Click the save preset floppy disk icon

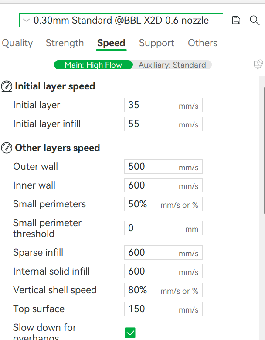[x=236, y=20]
